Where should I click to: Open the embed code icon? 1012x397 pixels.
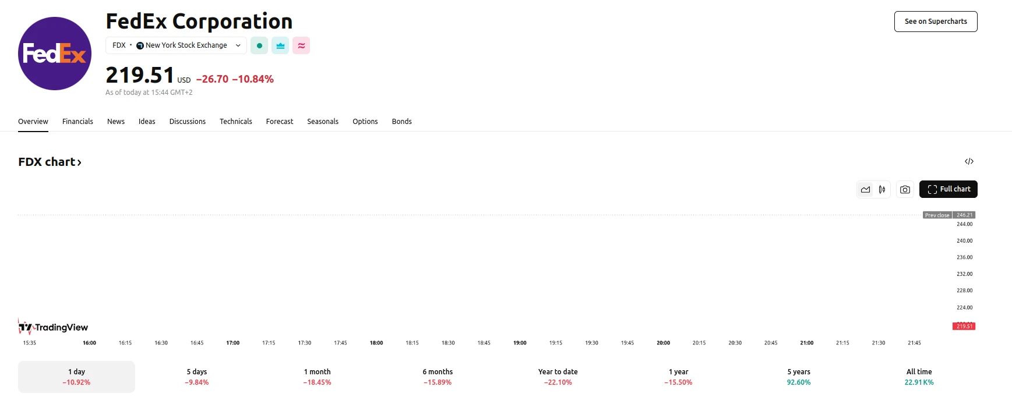point(969,161)
